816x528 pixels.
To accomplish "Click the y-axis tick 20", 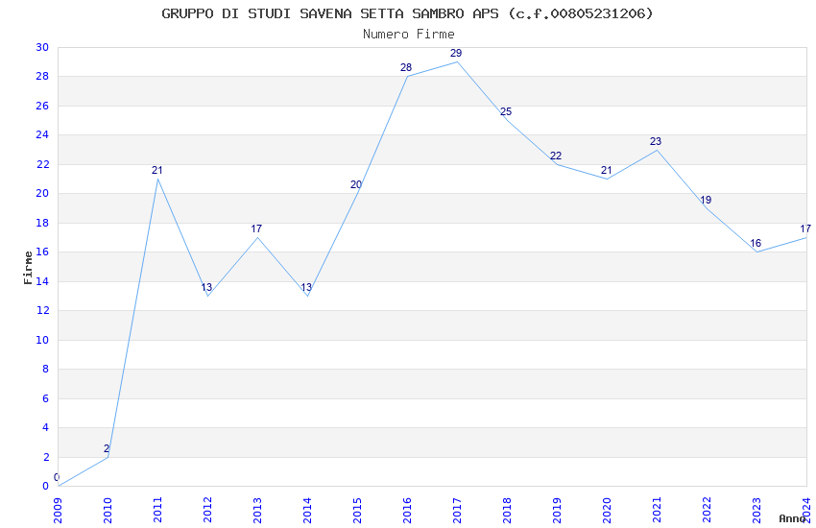I will coord(42,193).
